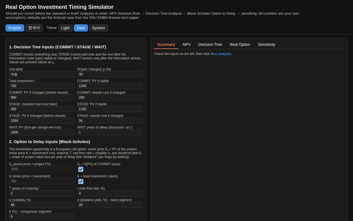The height and width of the screenshot is (221, 353).
Task: Edit the STAGE: PV if stable field
Action: click(x=110, y=109)
